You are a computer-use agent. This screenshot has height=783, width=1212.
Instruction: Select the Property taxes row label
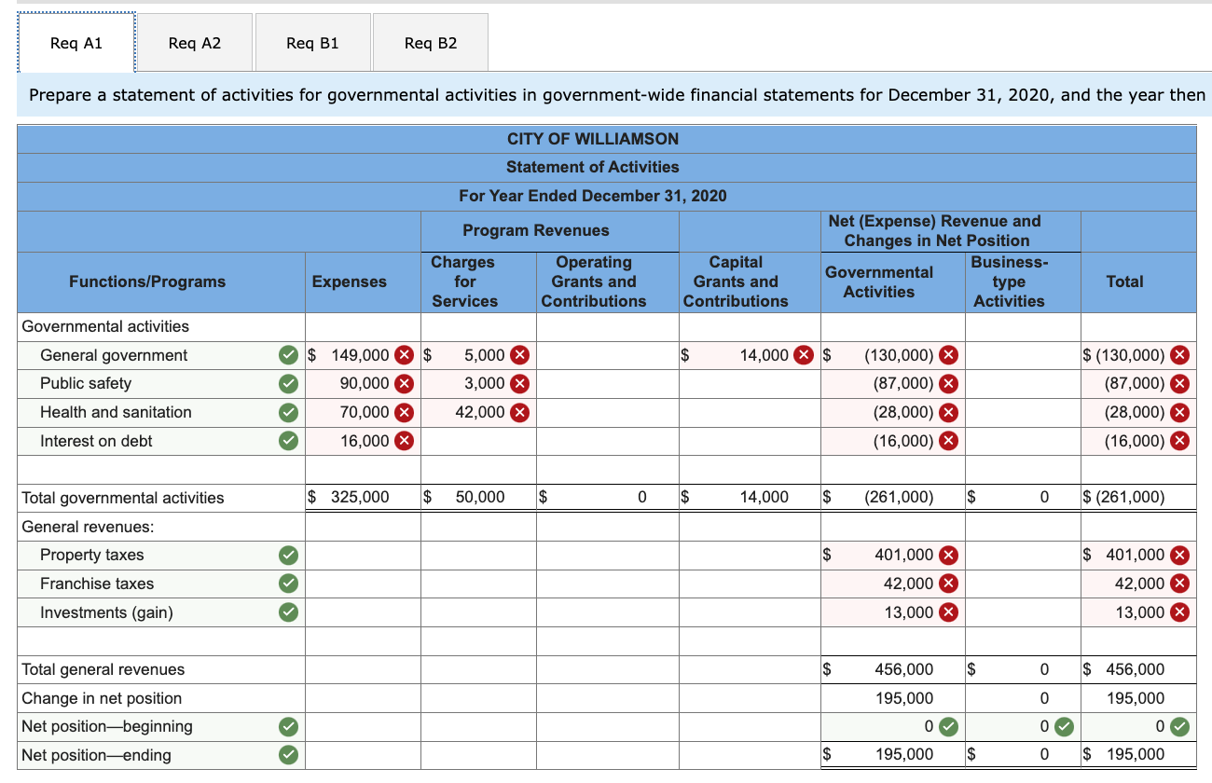[x=92, y=555]
